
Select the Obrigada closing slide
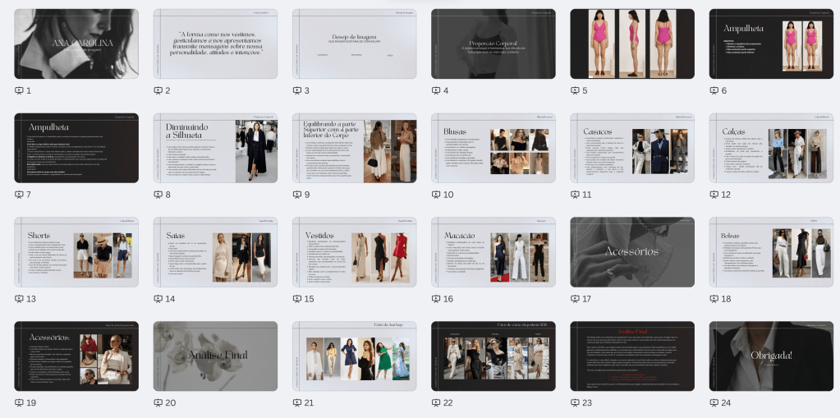[771, 356]
